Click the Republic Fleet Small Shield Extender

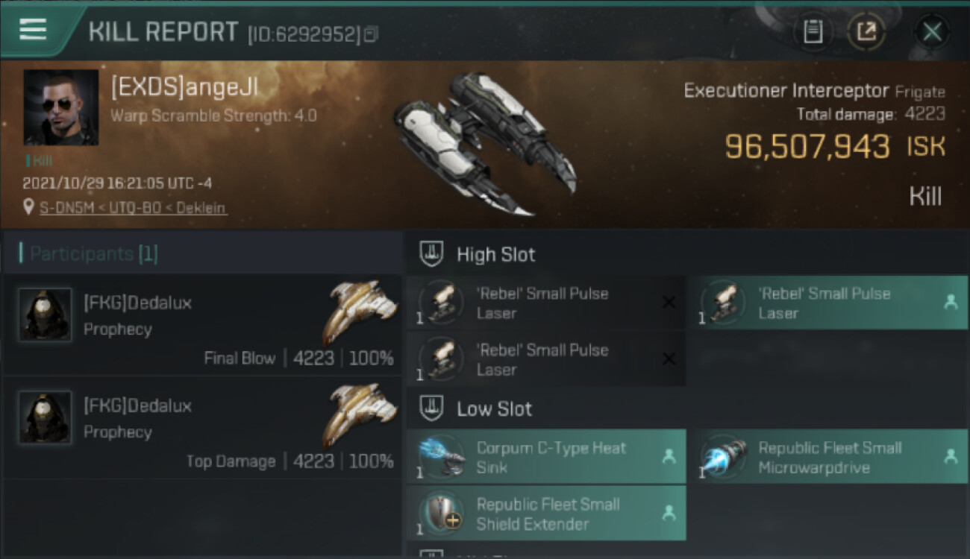546,513
